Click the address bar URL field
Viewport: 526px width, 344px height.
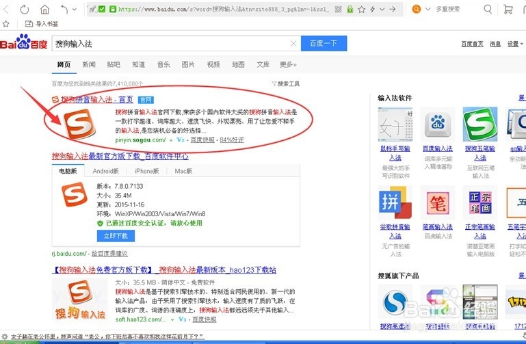tap(224, 10)
